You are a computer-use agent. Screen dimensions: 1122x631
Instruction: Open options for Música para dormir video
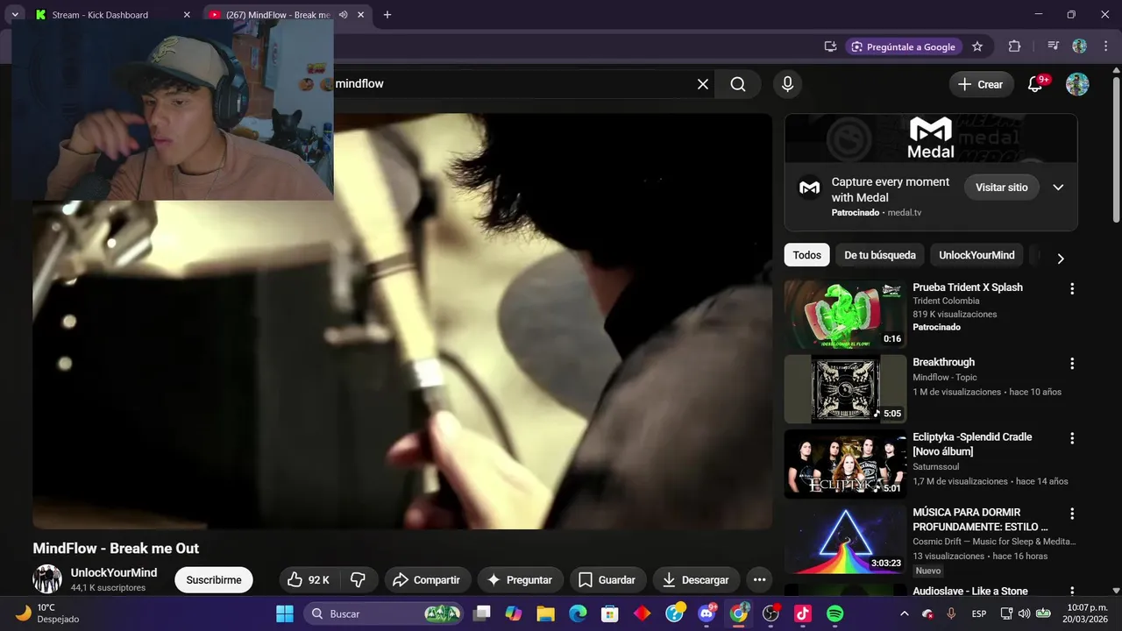(1071, 514)
